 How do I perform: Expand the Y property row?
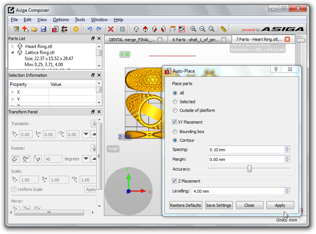pyautogui.click(x=12, y=99)
